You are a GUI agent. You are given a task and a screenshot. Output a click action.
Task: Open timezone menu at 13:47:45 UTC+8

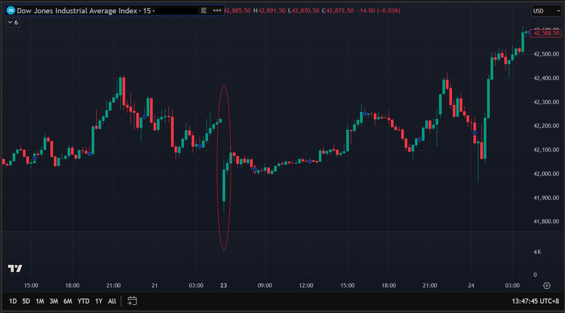tap(535, 301)
